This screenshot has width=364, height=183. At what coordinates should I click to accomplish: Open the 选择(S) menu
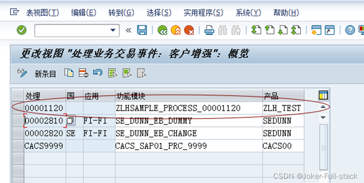159,13
